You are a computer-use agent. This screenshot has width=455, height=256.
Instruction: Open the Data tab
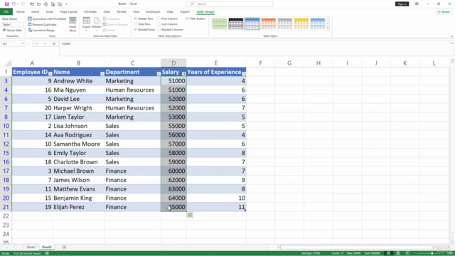pyautogui.click(x=107, y=12)
